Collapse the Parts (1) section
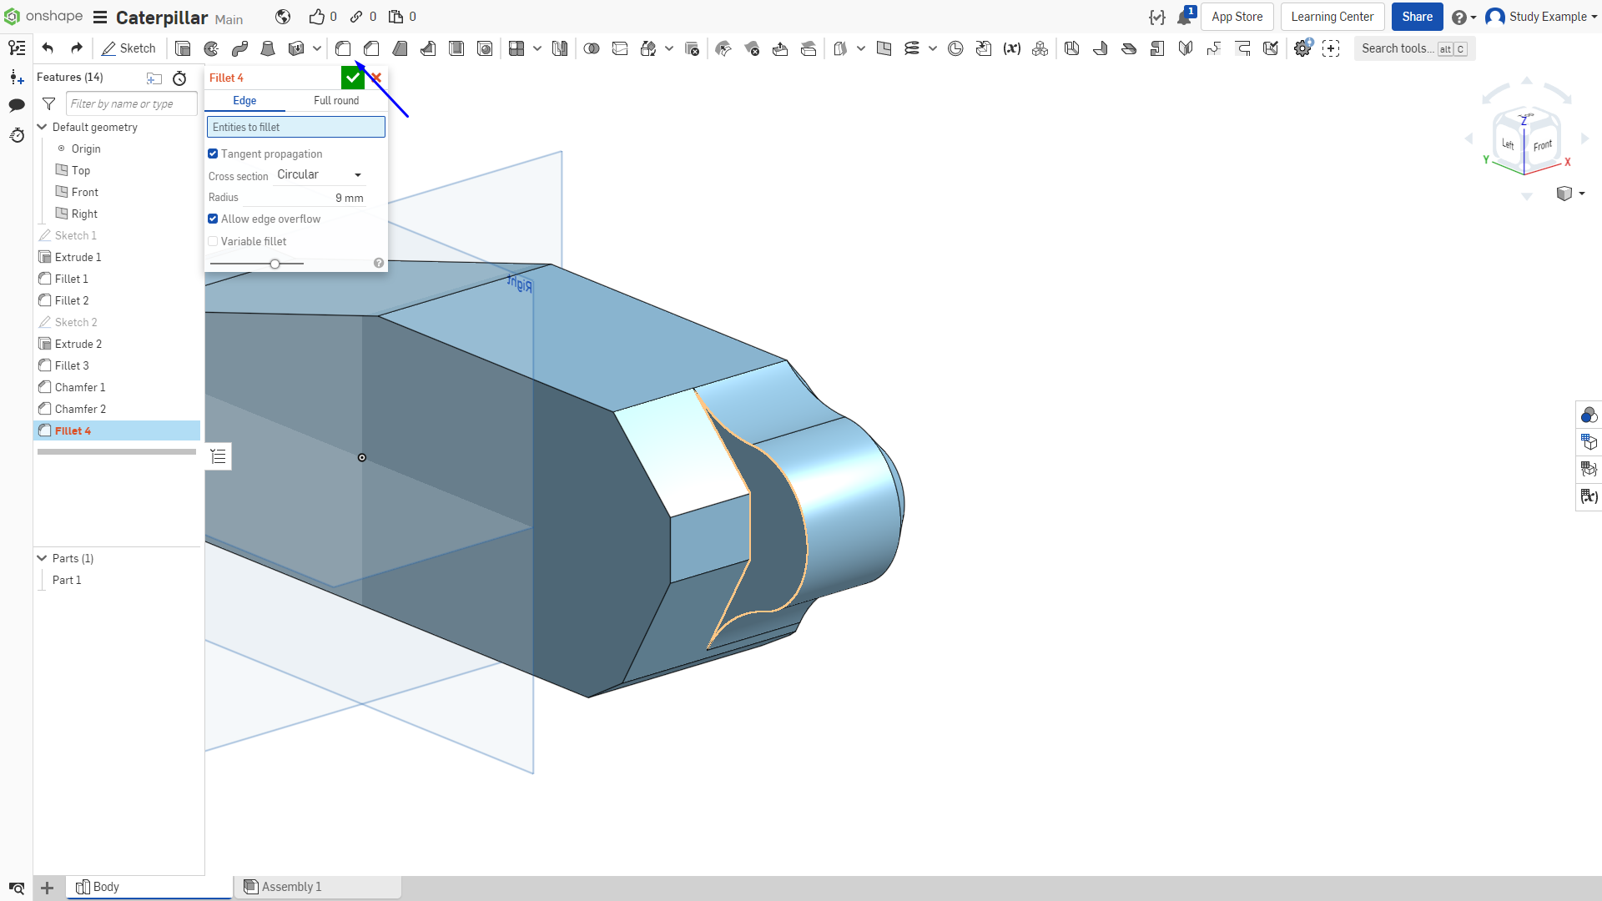This screenshot has height=901, width=1602. point(42,558)
